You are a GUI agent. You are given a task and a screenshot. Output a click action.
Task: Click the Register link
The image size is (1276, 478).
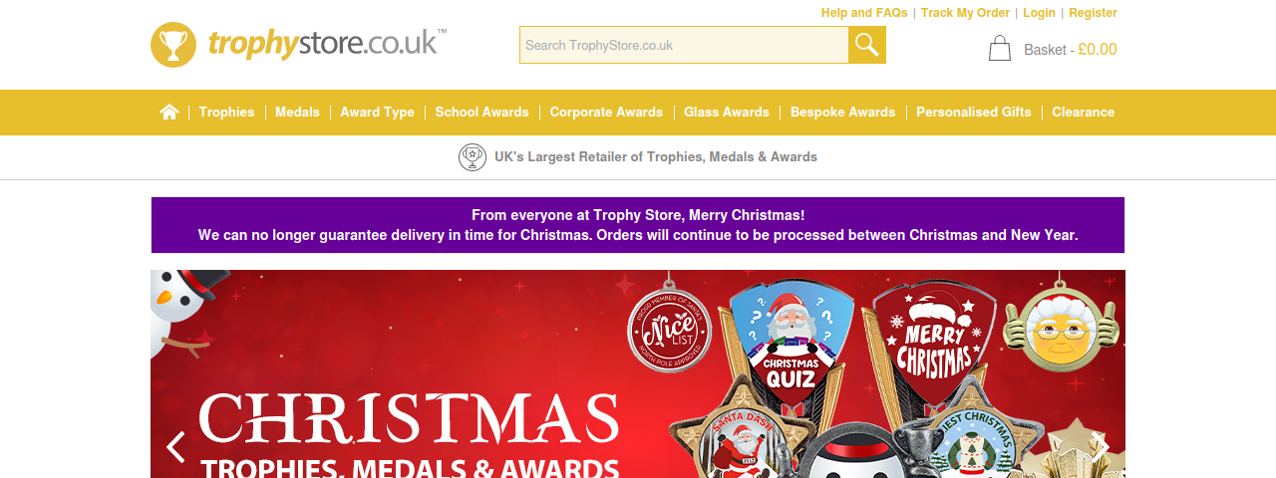pos(1093,13)
